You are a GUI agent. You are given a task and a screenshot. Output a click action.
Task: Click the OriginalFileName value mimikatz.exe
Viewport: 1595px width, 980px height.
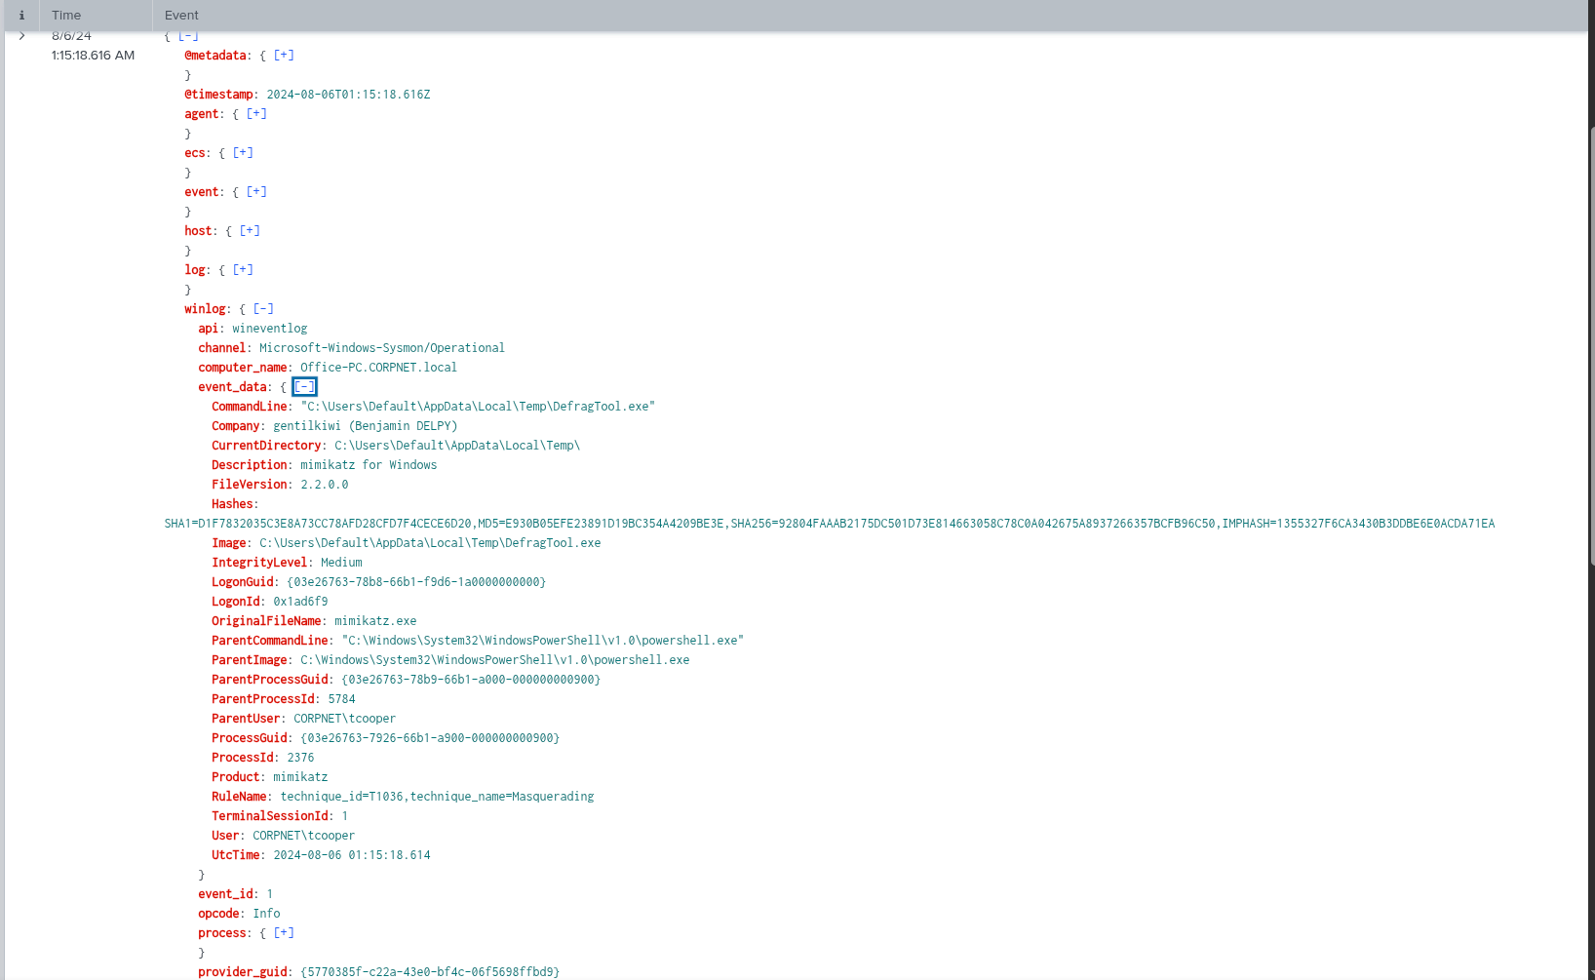[x=375, y=621]
